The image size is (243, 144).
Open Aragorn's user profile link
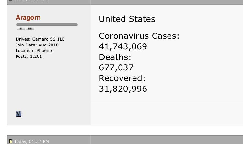(x=28, y=17)
